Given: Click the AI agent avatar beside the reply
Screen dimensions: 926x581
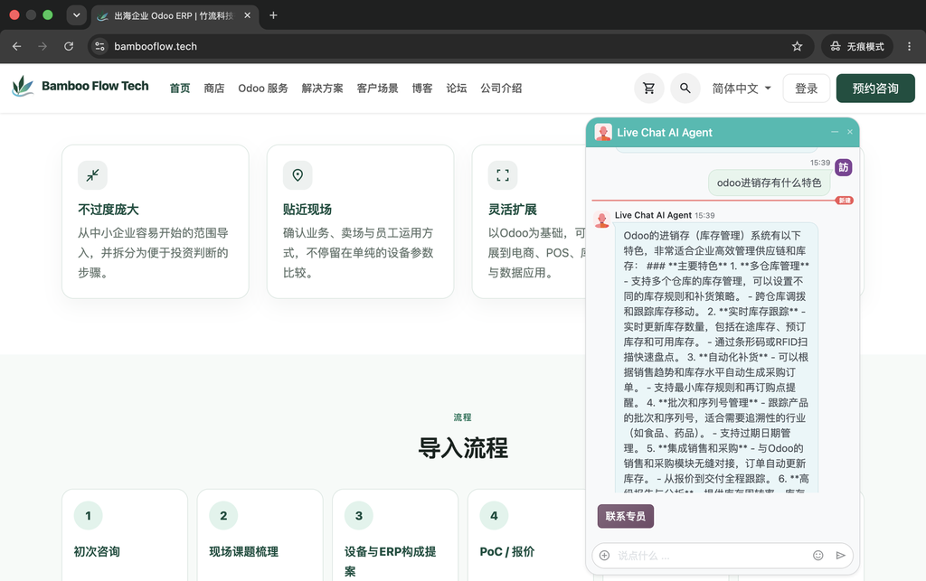Looking at the screenshot, I should (x=601, y=220).
